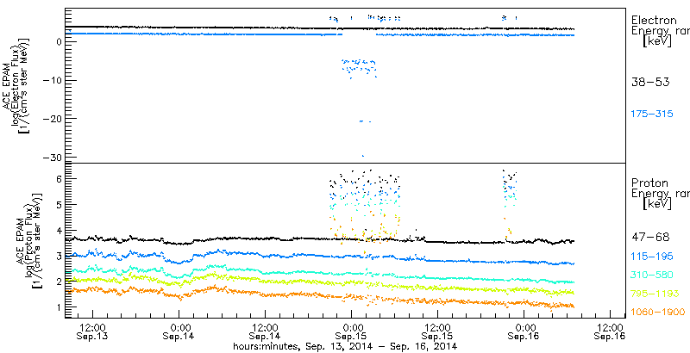Click the blue 115-195 proton energy label
Screen dimensions: 690x353
tap(652, 257)
